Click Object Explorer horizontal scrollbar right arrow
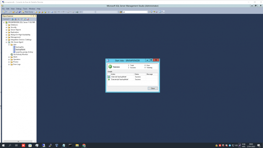The height and width of the screenshot is (148, 263). coord(35,141)
